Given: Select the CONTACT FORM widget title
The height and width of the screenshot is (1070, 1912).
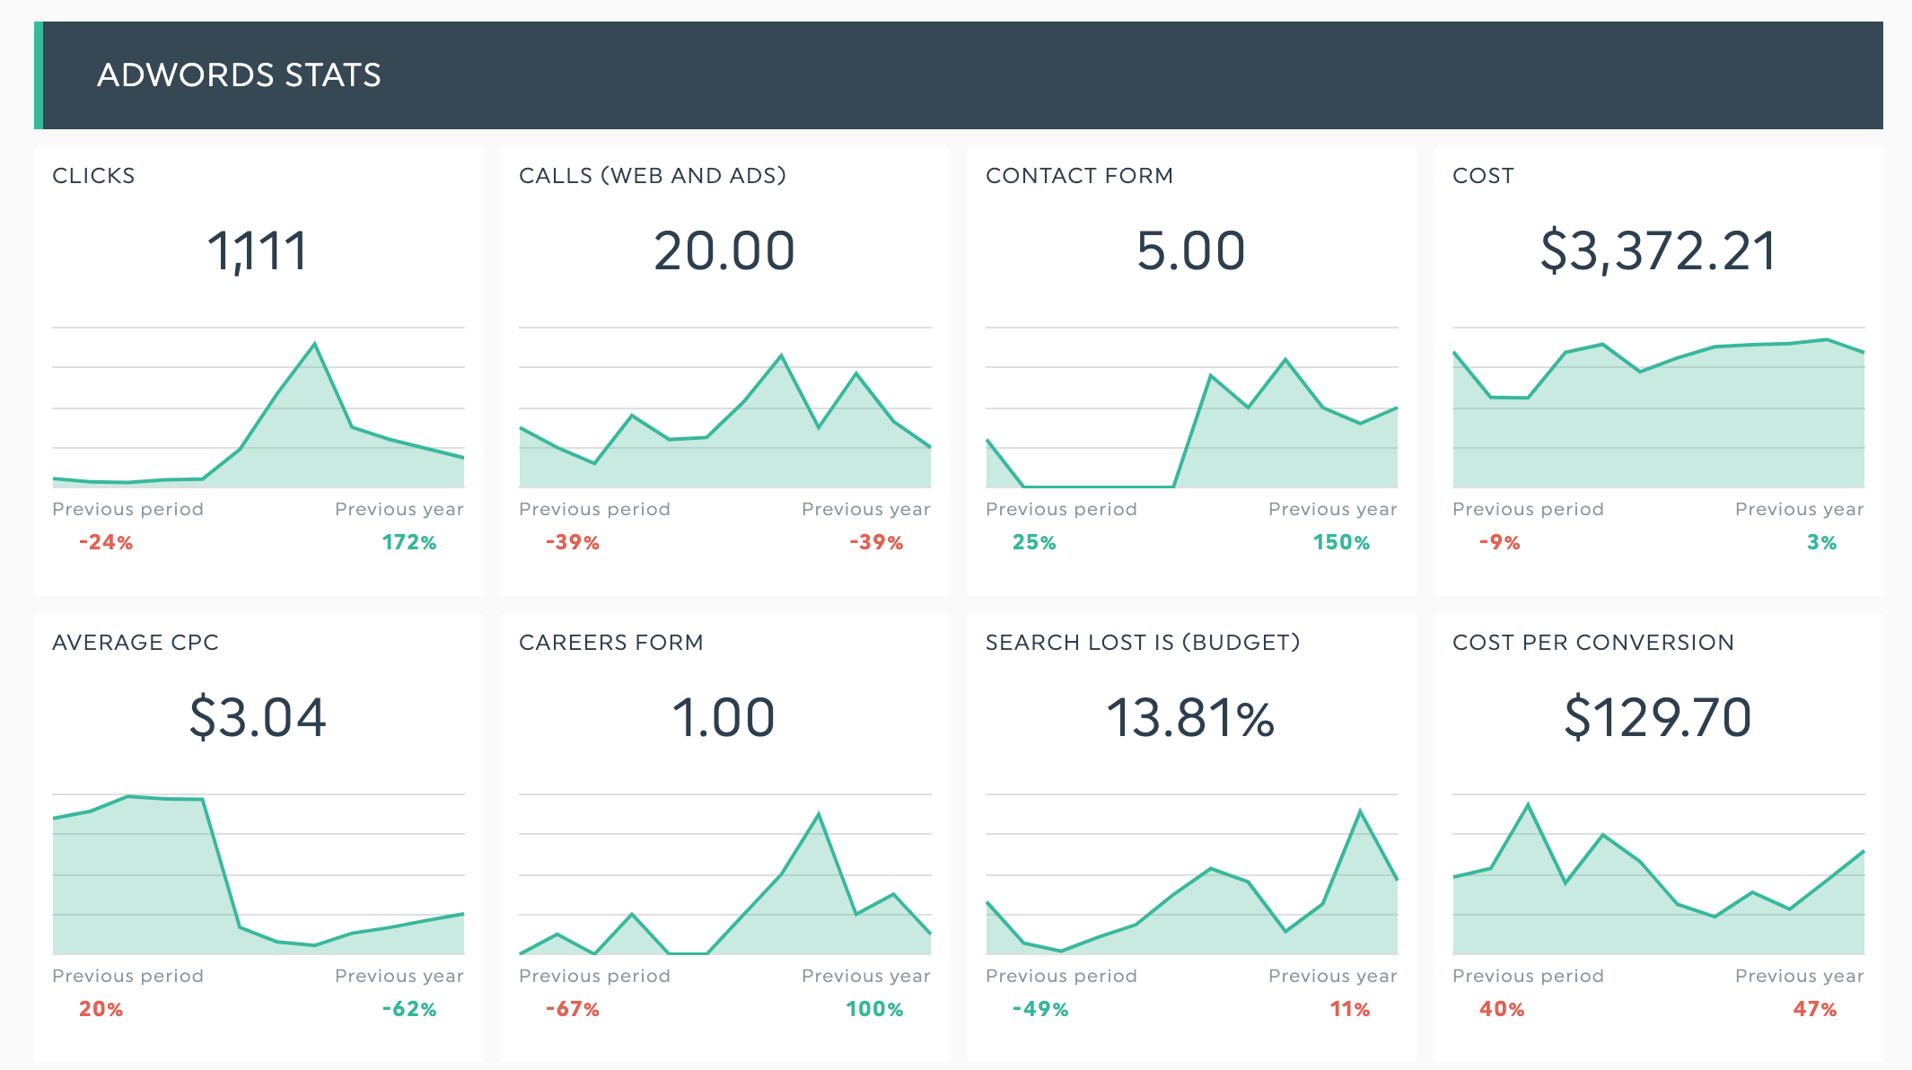Looking at the screenshot, I should [x=1079, y=176].
